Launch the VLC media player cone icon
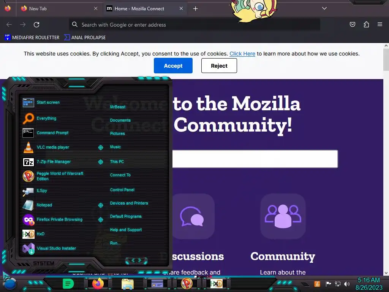Screen dimensions: 389x292 28,147
